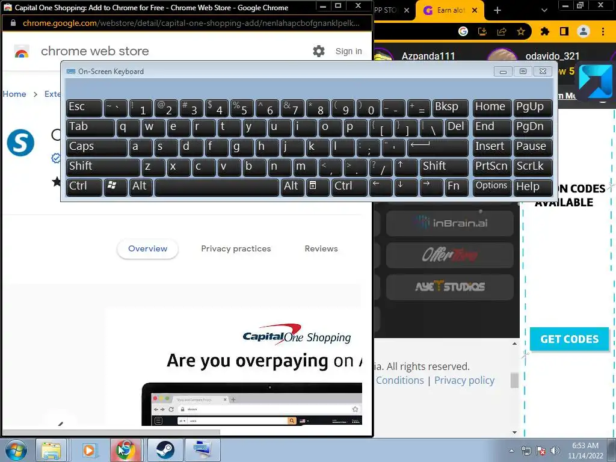The image size is (616, 462).
Task: Tap the context menu key on keyboard
Action: (x=318, y=187)
